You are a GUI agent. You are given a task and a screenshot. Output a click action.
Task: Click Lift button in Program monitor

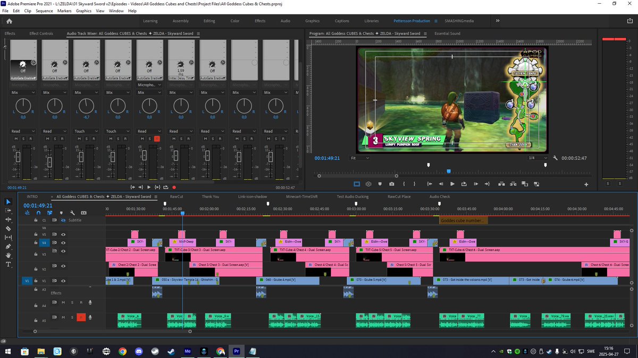click(501, 184)
